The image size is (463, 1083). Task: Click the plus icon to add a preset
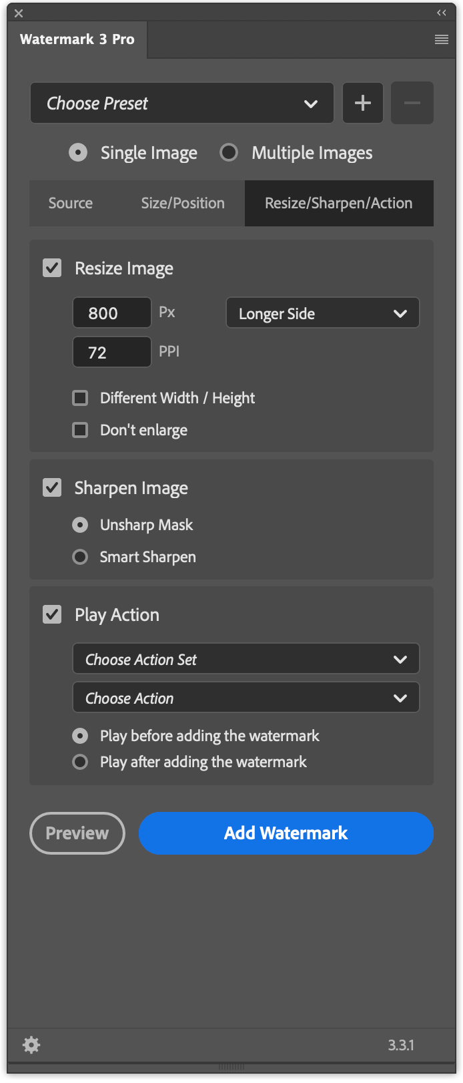click(362, 103)
